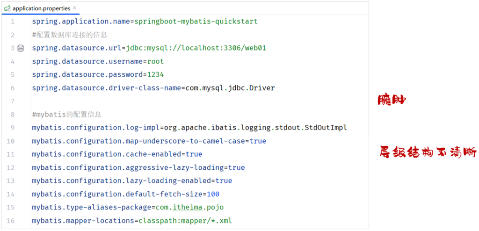The height and width of the screenshot is (231, 479).
Task: Click the database icon beside line 3
Action: tap(21, 48)
